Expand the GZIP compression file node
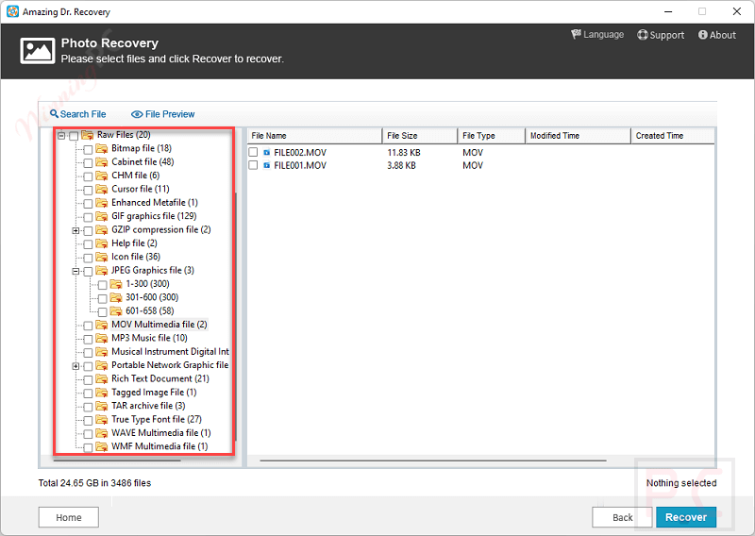 click(75, 230)
